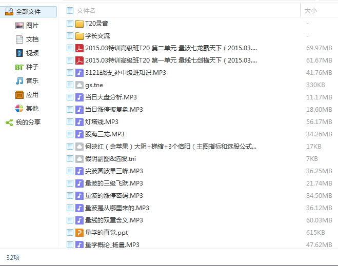
Task: Select the 音乐 category
Action: click(x=32, y=81)
